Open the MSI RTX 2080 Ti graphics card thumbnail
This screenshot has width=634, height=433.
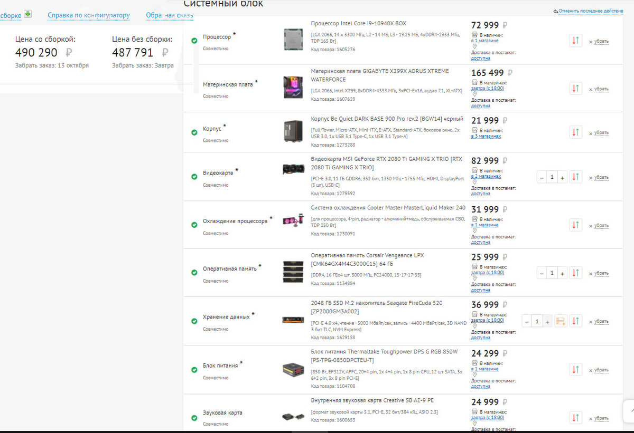click(x=293, y=169)
